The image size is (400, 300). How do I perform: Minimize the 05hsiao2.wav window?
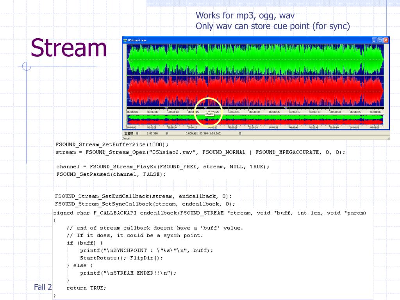click(374, 40)
